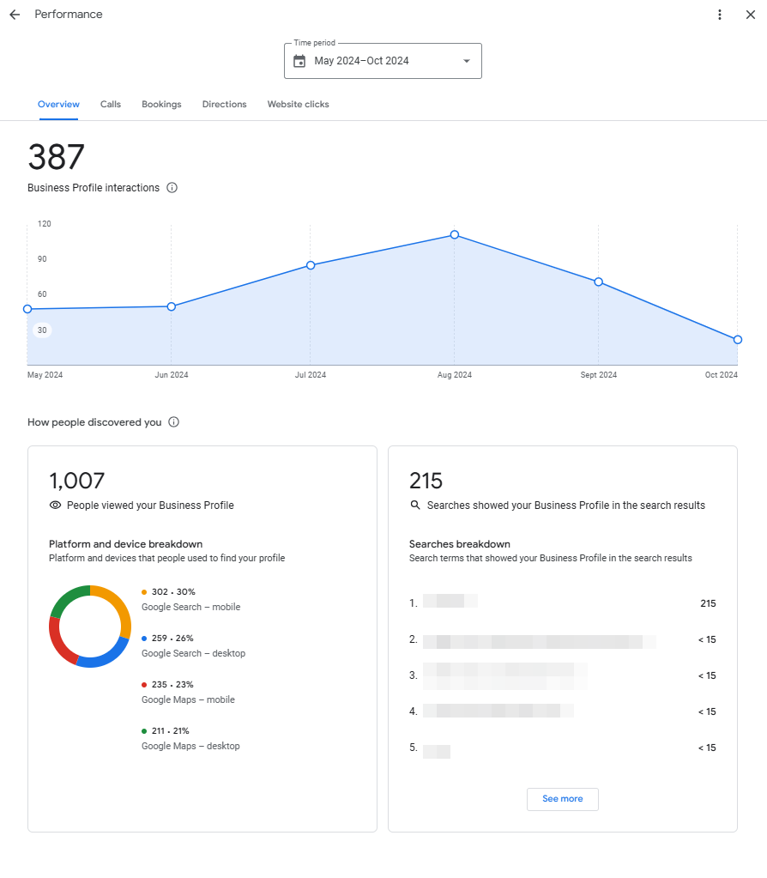The image size is (767, 878).
Task: Select the Overview tab link
Action: (x=58, y=104)
